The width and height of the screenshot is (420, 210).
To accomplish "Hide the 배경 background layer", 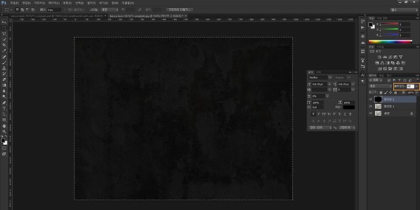I will coord(371,113).
